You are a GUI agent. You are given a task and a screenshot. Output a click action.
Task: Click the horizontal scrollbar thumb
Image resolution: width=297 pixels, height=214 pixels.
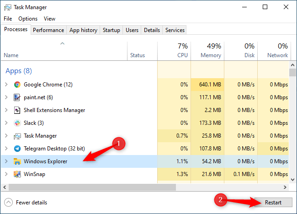[92, 187]
